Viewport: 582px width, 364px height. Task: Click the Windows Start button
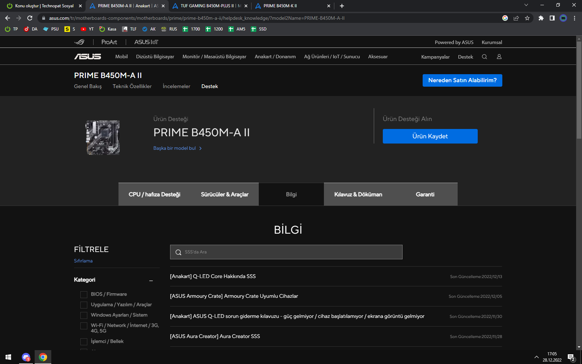[x=8, y=357]
